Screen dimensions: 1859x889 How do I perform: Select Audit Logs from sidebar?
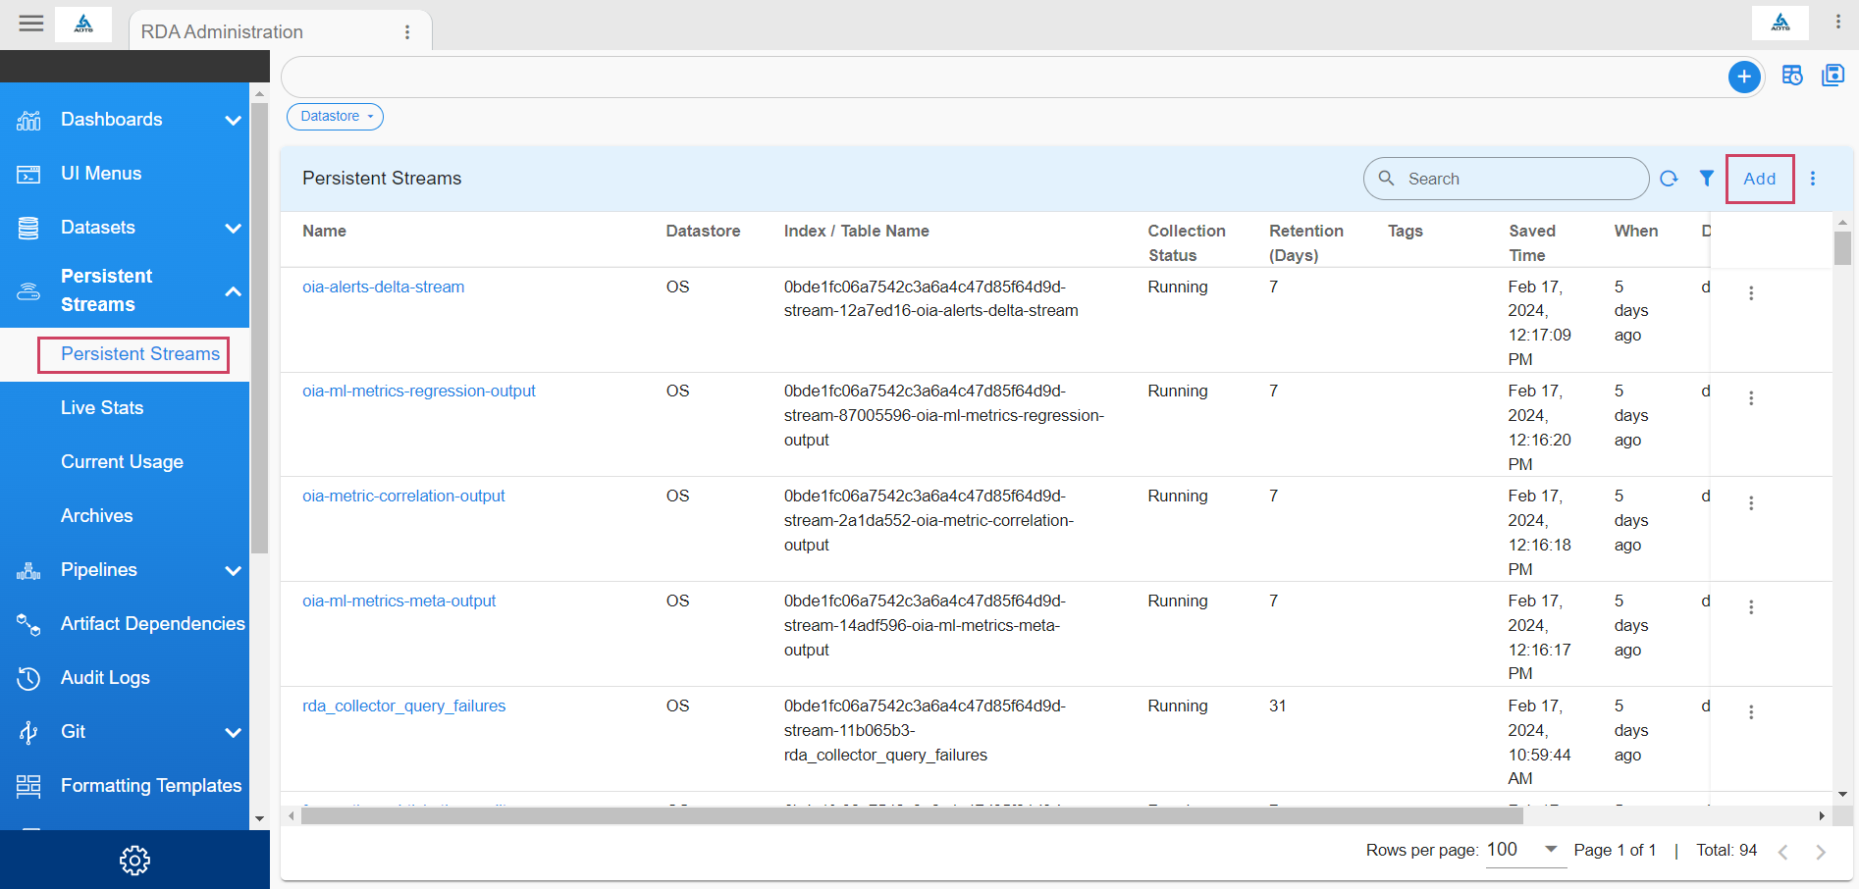105,678
